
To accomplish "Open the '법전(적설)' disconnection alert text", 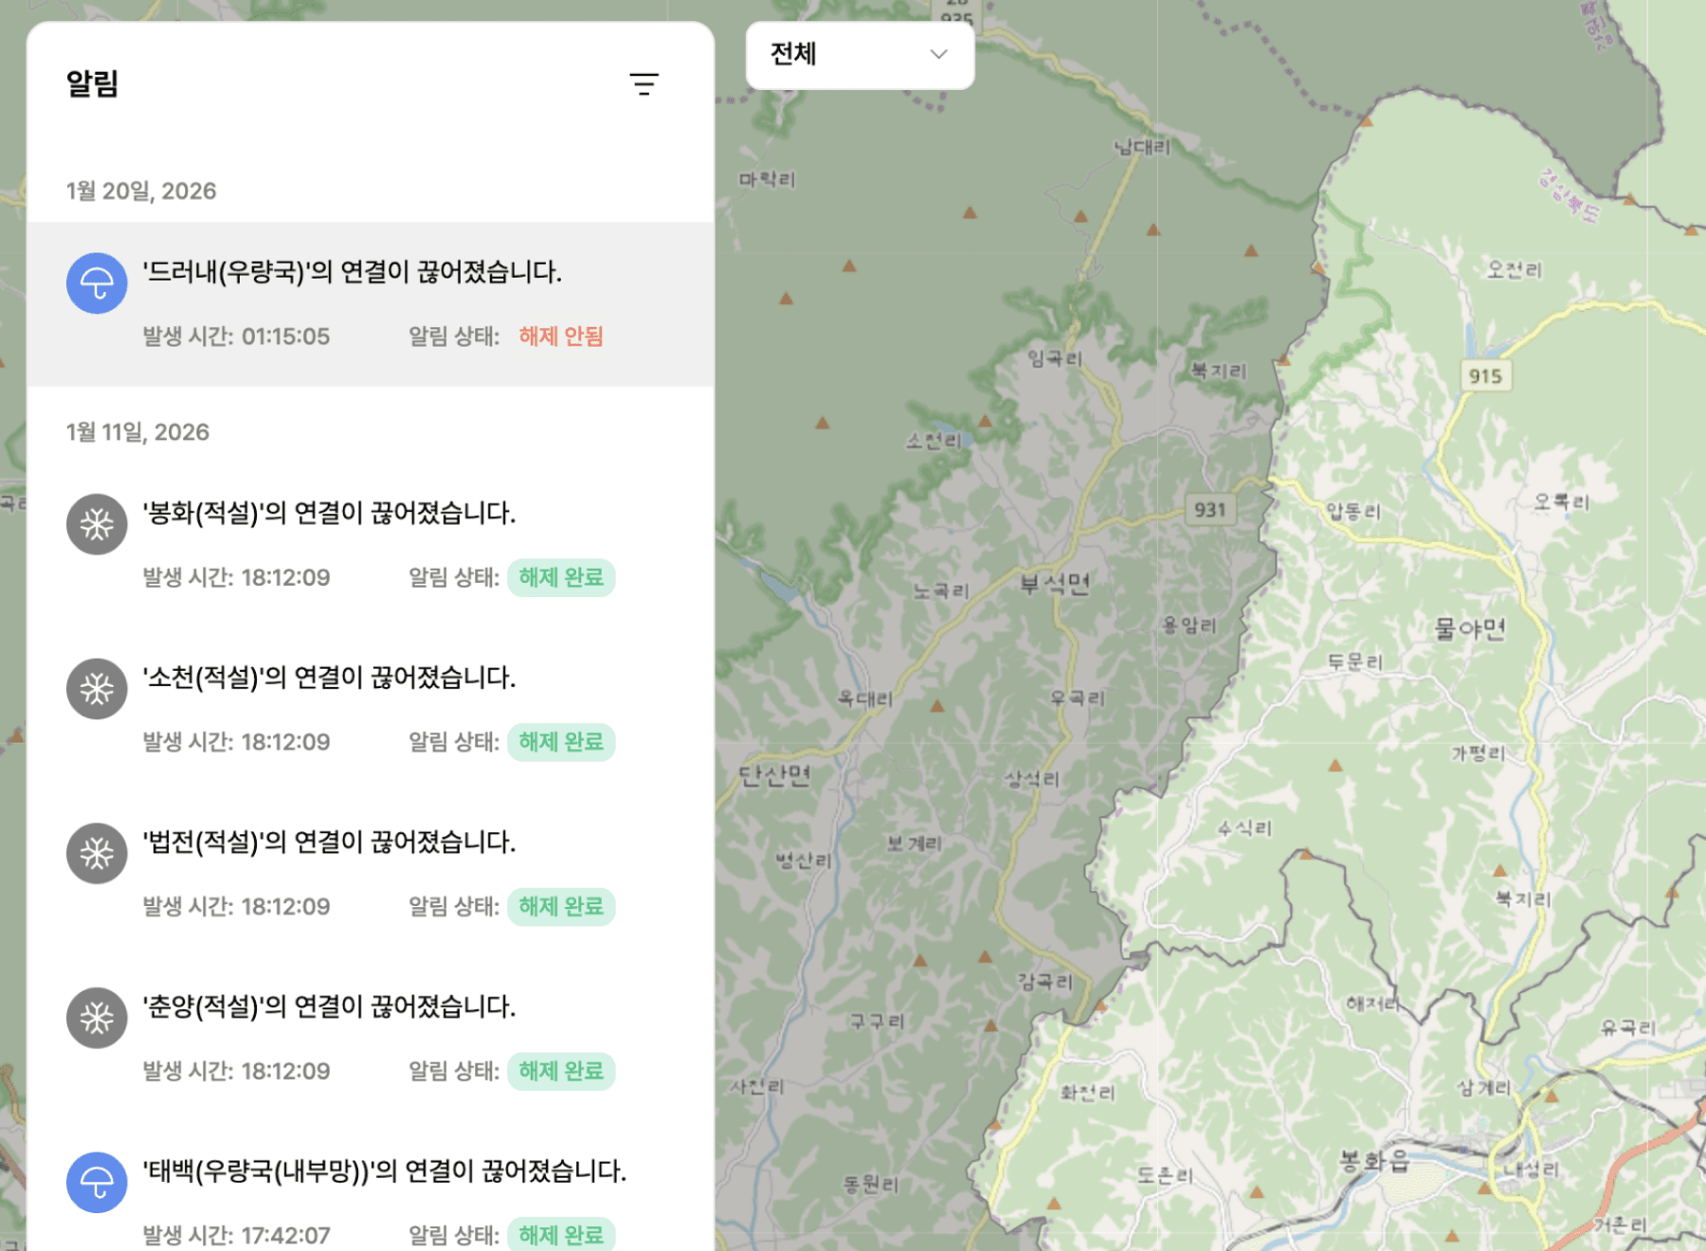I will click(x=329, y=842).
